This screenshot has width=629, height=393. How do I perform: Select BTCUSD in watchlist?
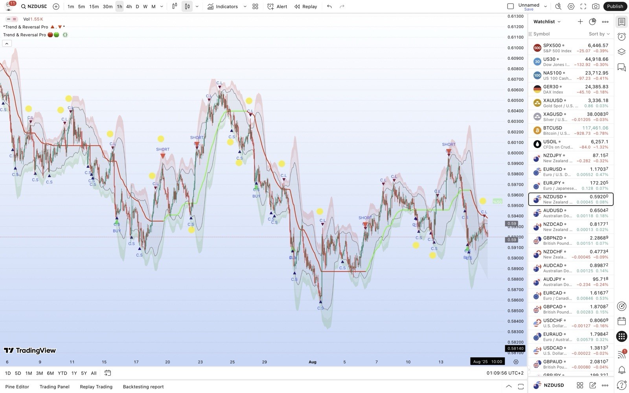[571, 130]
